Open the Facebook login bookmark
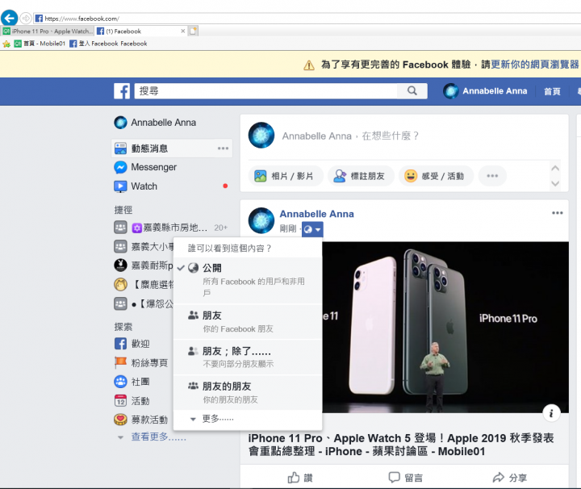This screenshot has width=581, height=489. click(109, 44)
